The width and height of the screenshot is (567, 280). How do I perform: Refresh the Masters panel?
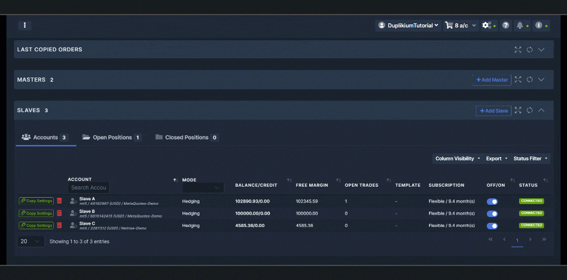(530, 79)
